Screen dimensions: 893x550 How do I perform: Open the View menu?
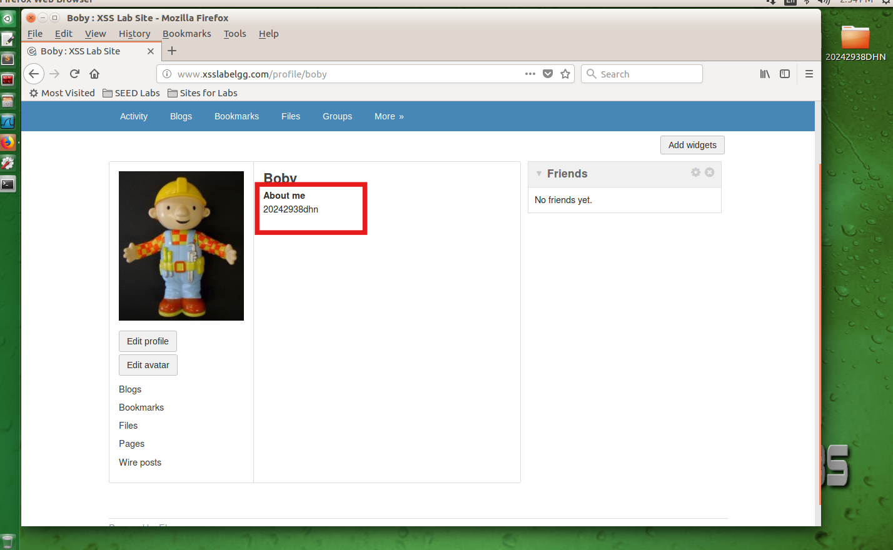96,34
